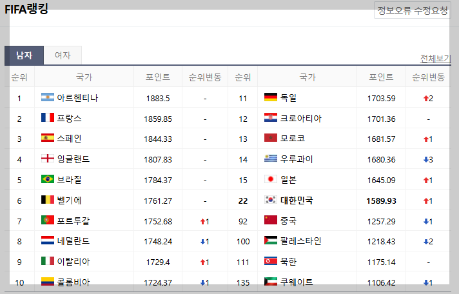Screen dimensions: 459x294
Task: Open the 전체보기 link
Action: (436, 59)
